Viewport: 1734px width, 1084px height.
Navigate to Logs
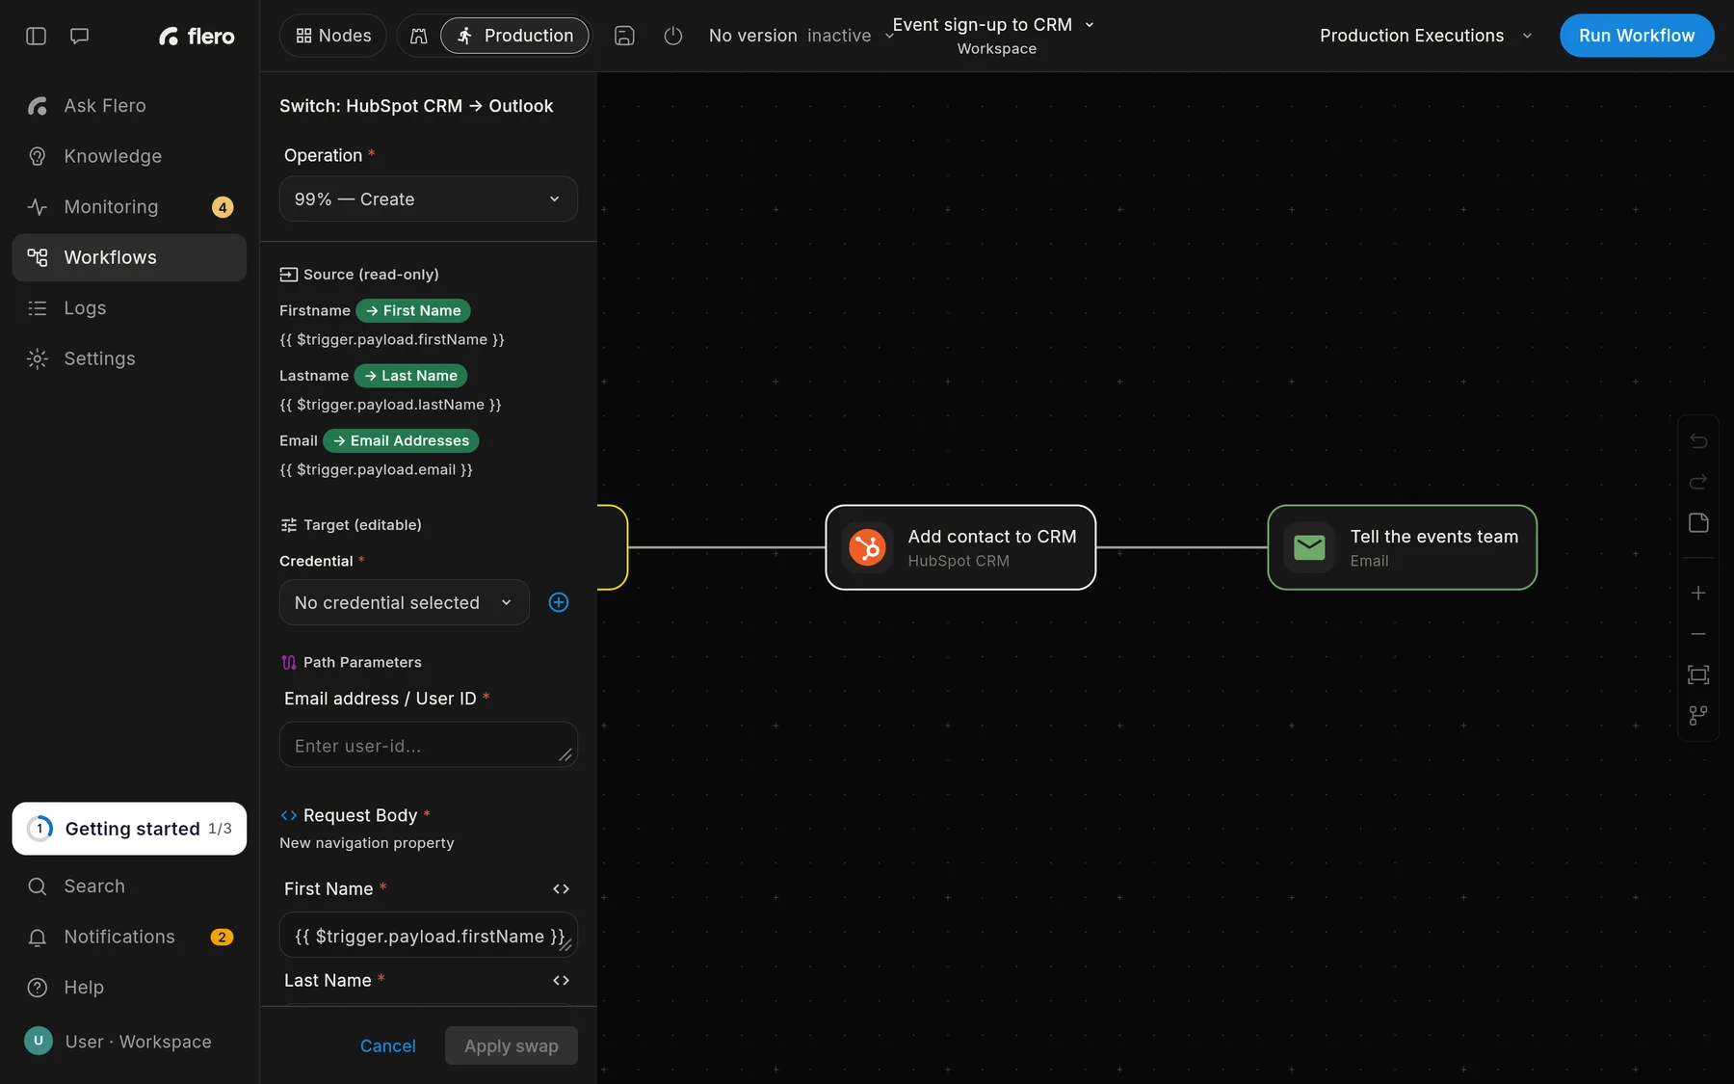click(129, 308)
